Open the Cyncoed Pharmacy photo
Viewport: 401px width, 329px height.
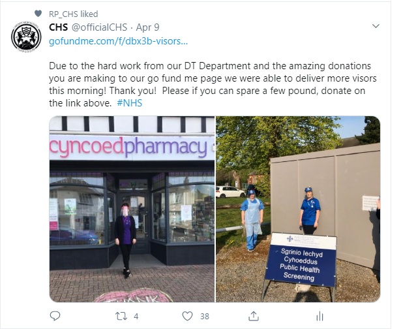point(132,209)
